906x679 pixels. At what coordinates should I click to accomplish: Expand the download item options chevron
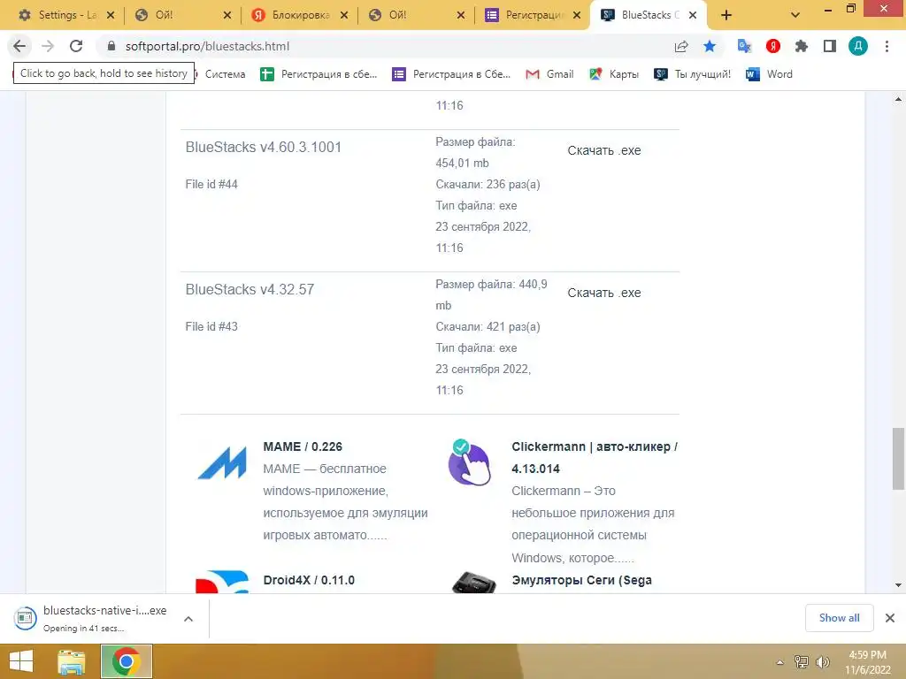[188, 618]
